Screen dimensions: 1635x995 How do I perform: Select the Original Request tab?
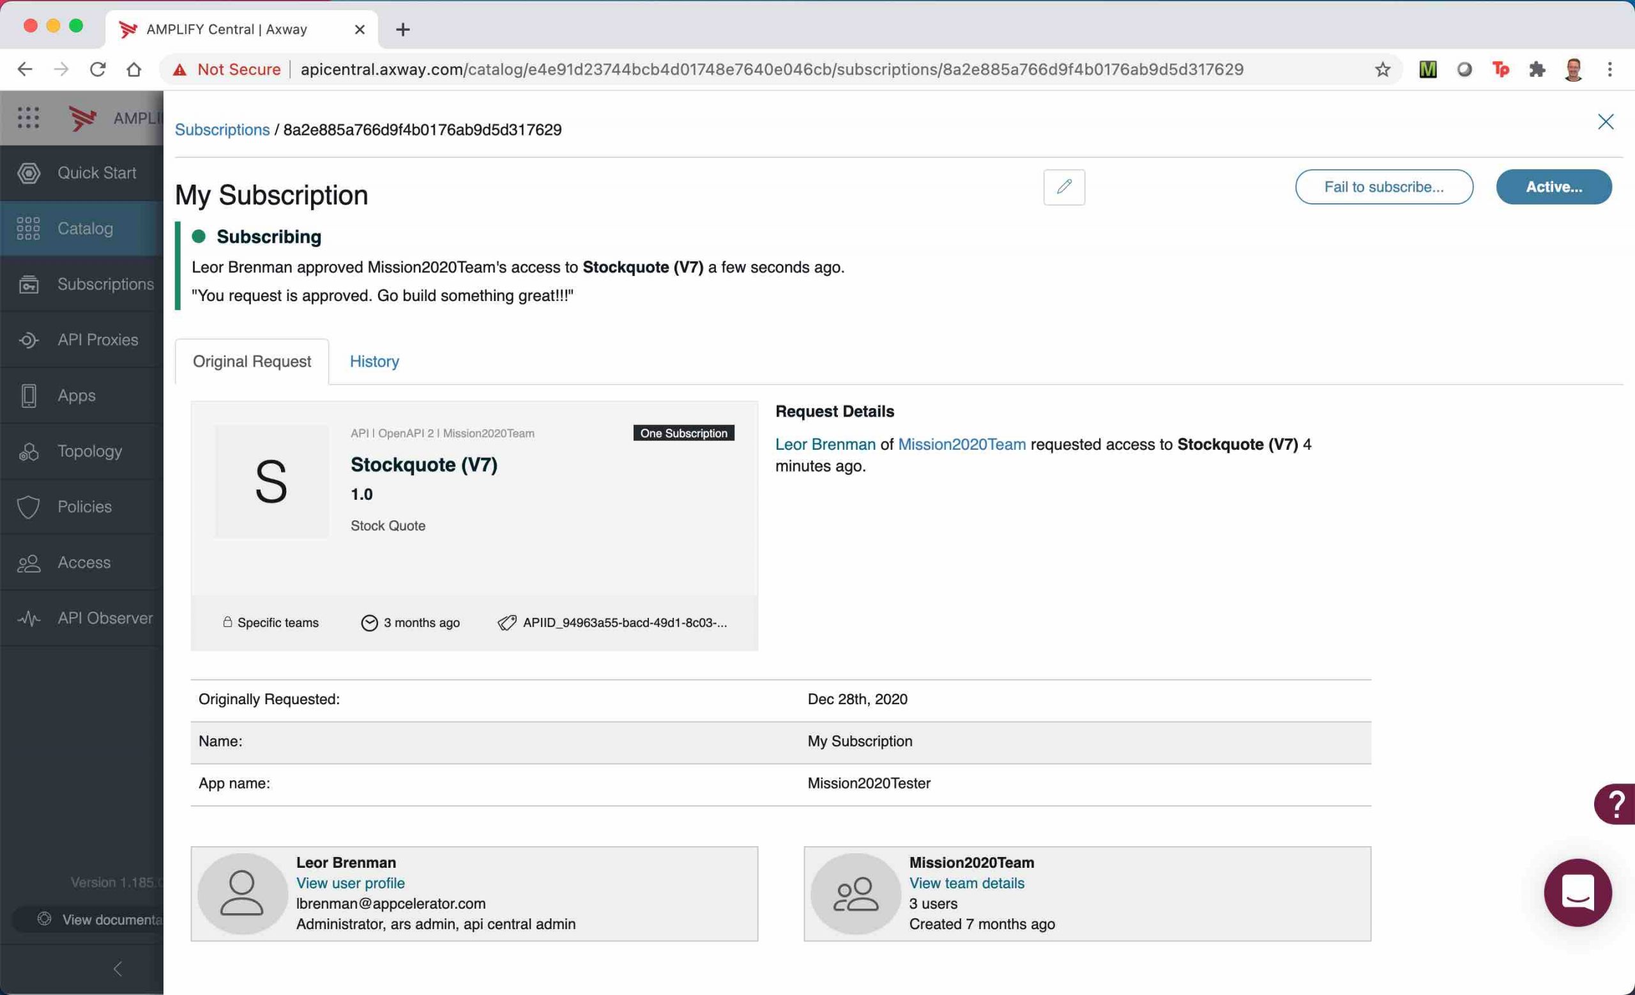coord(252,362)
